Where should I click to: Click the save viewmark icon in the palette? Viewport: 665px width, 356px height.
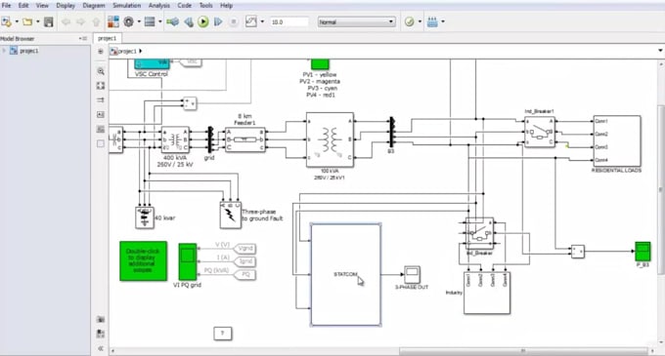pos(101,334)
